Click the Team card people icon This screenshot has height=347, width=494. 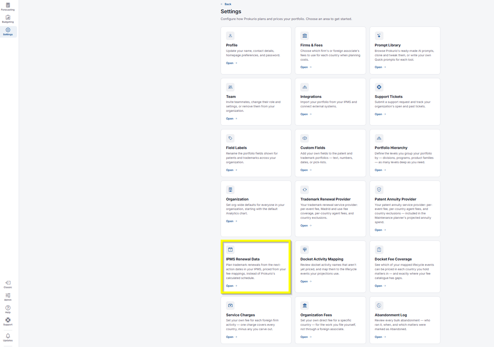coord(230,87)
